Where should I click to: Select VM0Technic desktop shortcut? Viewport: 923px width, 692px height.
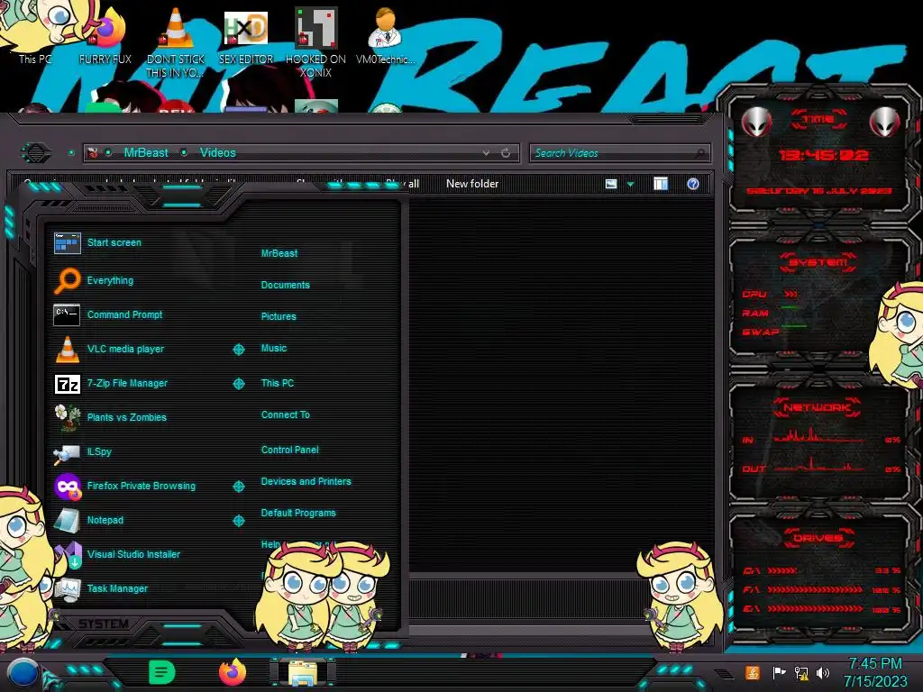pos(385,36)
